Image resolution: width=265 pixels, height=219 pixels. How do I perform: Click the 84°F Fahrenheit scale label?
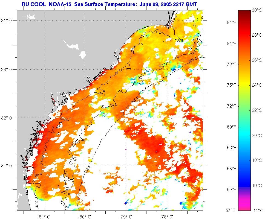[232, 22]
